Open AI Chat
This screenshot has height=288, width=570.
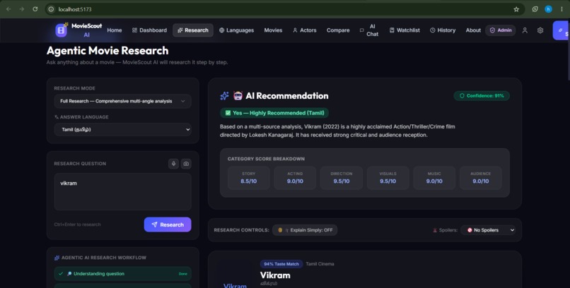click(369, 30)
